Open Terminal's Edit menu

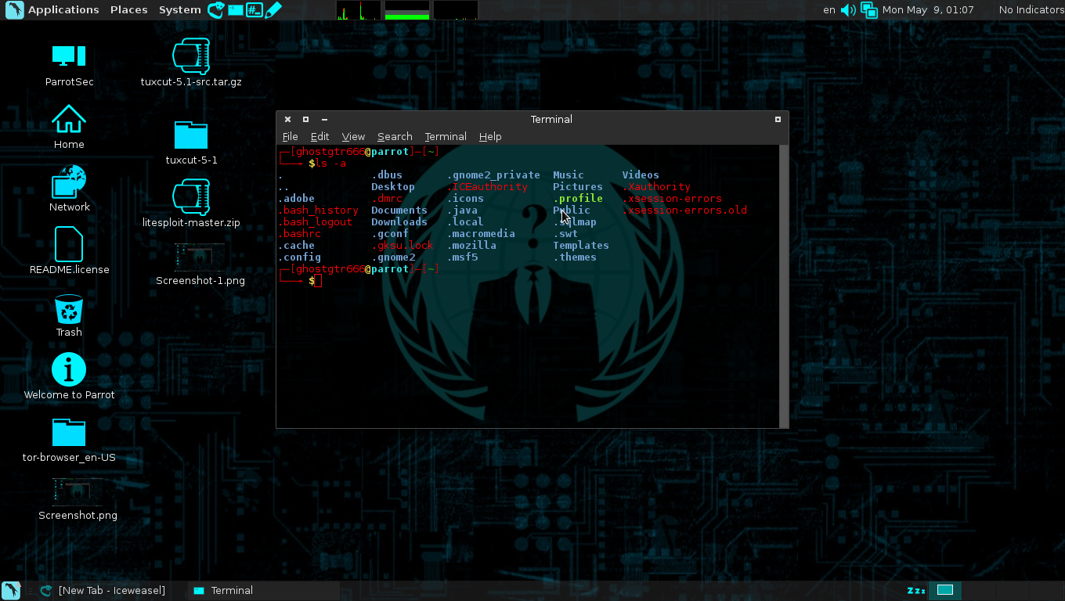click(319, 136)
